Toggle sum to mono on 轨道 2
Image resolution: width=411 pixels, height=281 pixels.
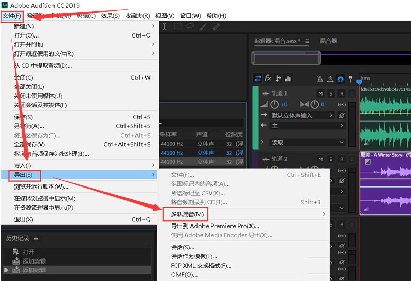tap(342, 171)
